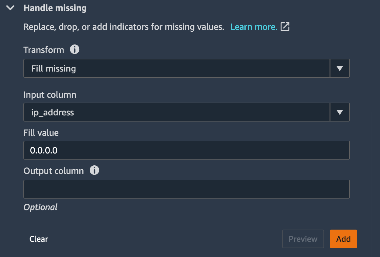Image resolution: width=380 pixels, height=257 pixels.
Task: Click the external link icon beside Learn more
Action: [285, 26]
